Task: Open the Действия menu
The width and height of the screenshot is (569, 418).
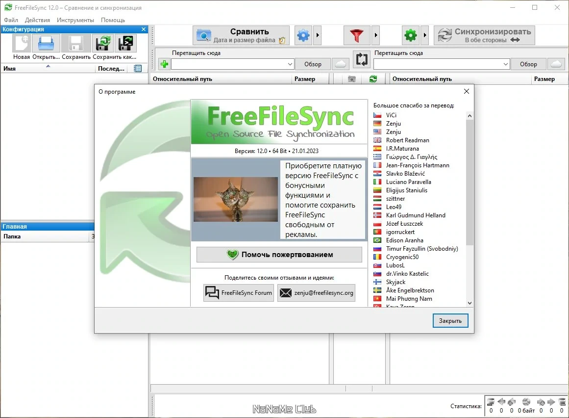Action: coord(37,20)
